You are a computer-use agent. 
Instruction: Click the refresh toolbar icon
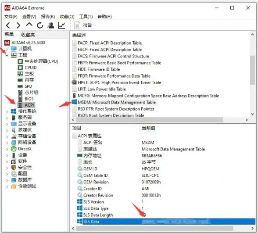[40, 25]
